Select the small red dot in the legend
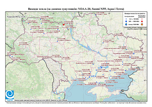152x107 pixels. (x=142, y=19)
